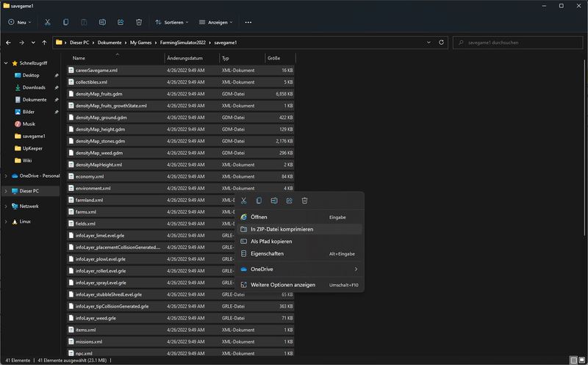Go forward with the right arrow button

[21, 43]
